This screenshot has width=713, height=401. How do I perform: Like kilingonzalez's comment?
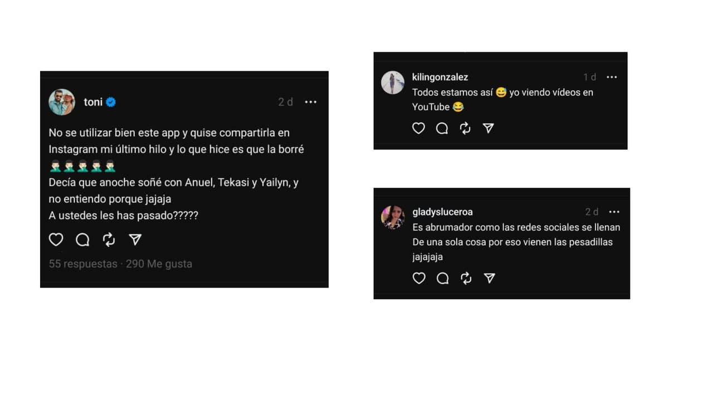[x=418, y=128]
